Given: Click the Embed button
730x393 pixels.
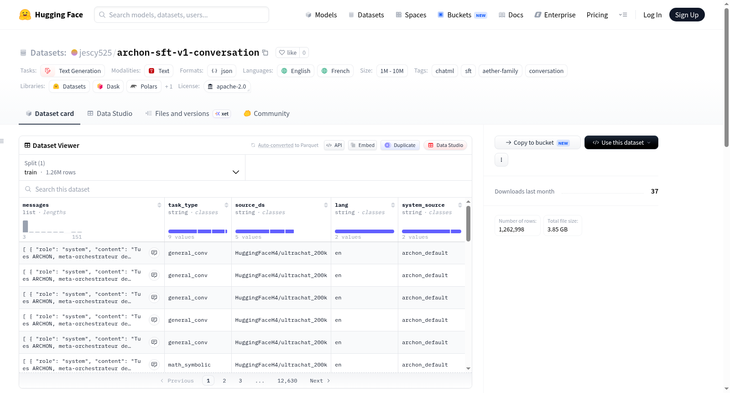Looking at the screenshot, I should pos(362,145).
